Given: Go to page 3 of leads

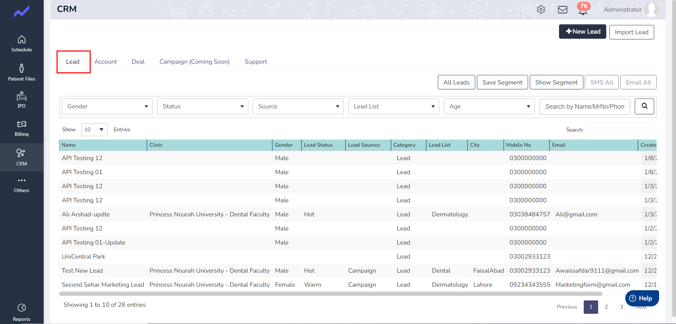Looking at the screenshot, I should click(x=621, y=307).
